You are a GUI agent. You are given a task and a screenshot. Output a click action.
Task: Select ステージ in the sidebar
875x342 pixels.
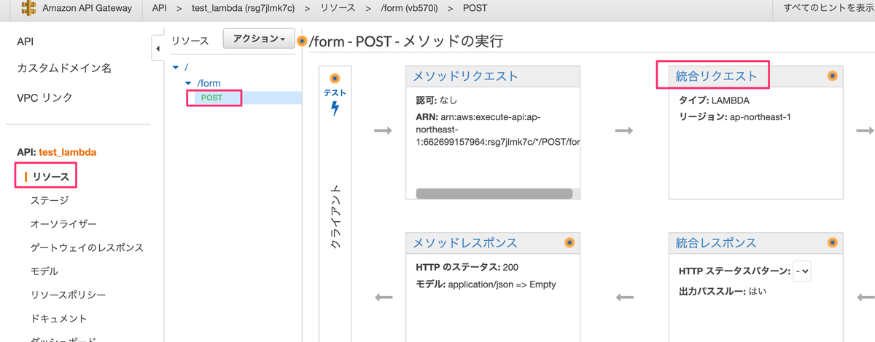50,200
